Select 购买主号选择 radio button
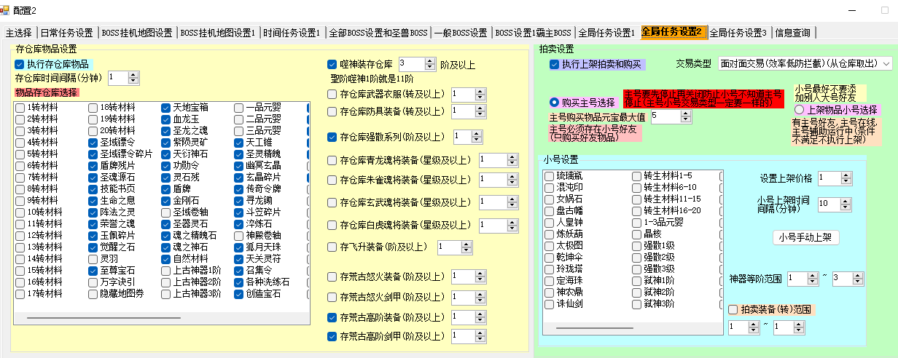898x358 pixels. click(x=555, y=102)
